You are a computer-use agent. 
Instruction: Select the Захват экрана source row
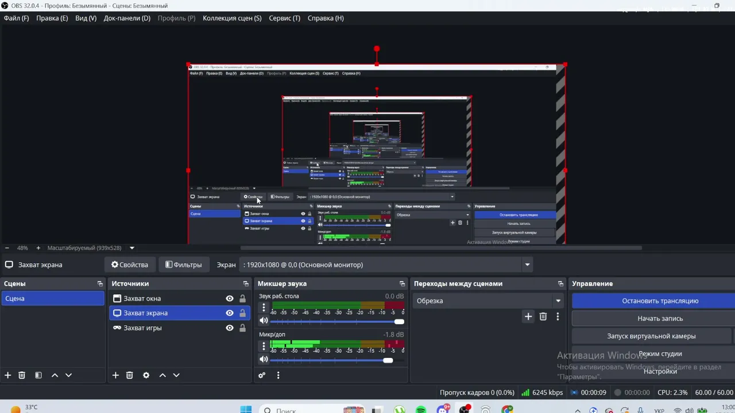pyautogui.click(x=180, y=313)
